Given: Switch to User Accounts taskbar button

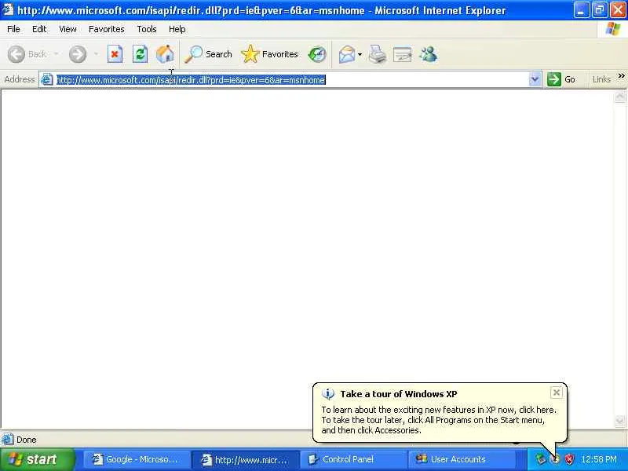Looking at the screenshot, I should click(461, 459).
